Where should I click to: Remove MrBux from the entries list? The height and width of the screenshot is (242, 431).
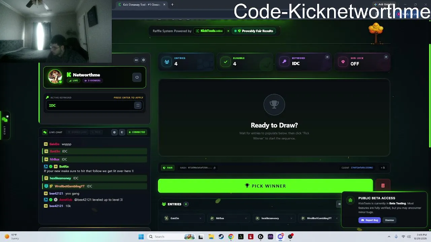pos(246,218)
